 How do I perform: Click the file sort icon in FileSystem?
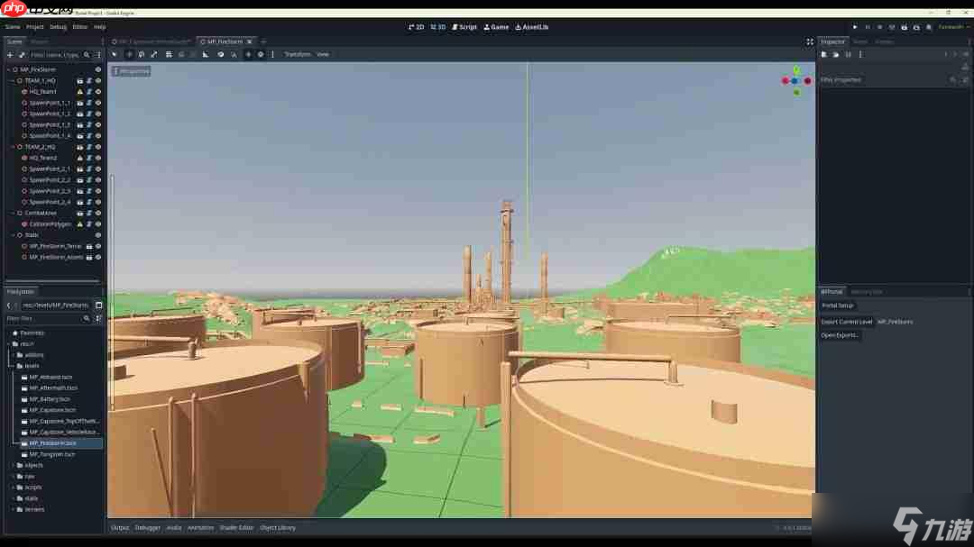pyautogui.click(x=98, y=318)
